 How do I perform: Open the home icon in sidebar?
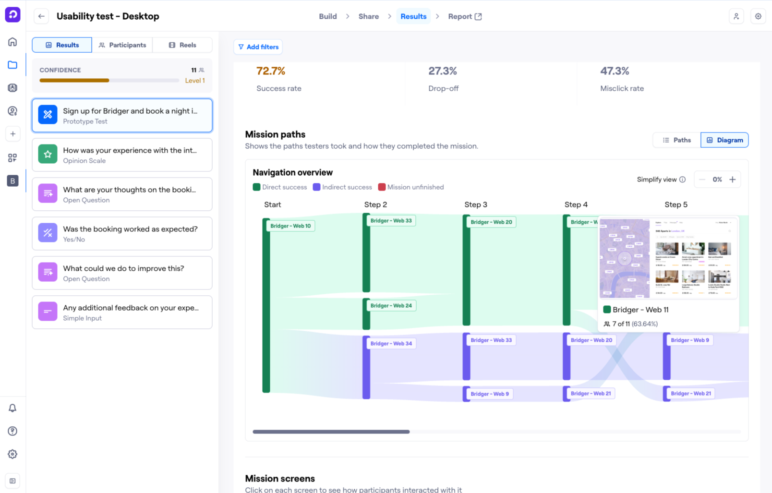(x=12, y=42)
